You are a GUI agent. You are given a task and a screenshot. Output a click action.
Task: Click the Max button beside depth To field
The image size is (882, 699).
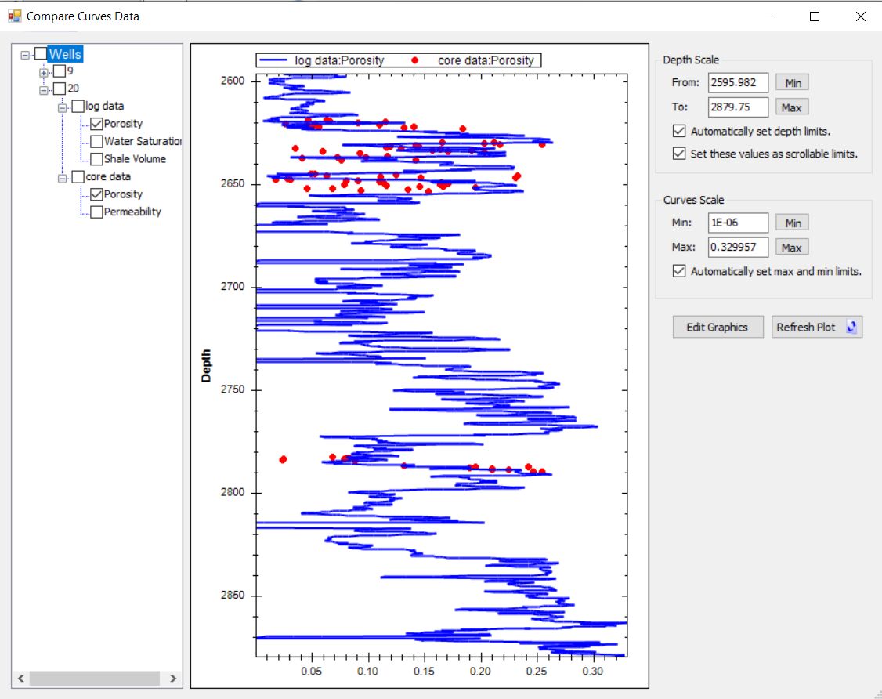[x=791, y=107]
